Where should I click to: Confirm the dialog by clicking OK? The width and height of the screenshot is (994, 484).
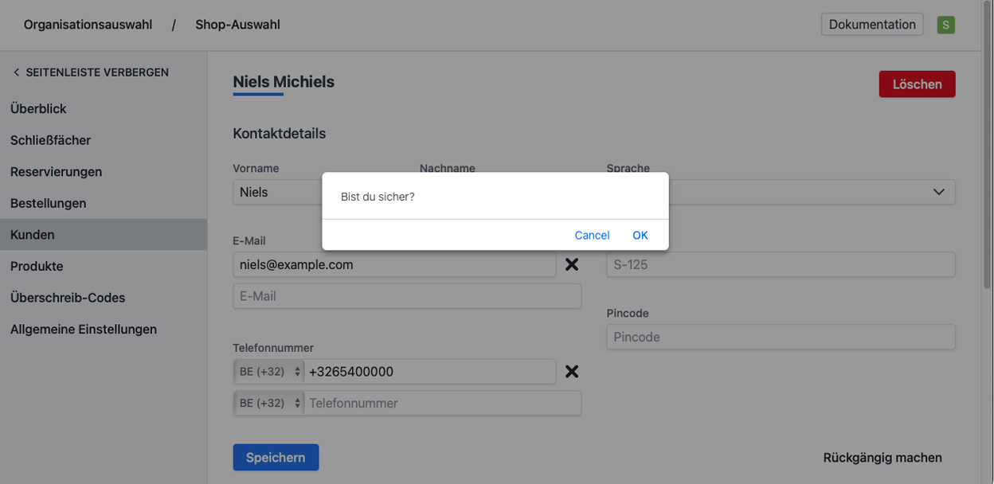640,235
